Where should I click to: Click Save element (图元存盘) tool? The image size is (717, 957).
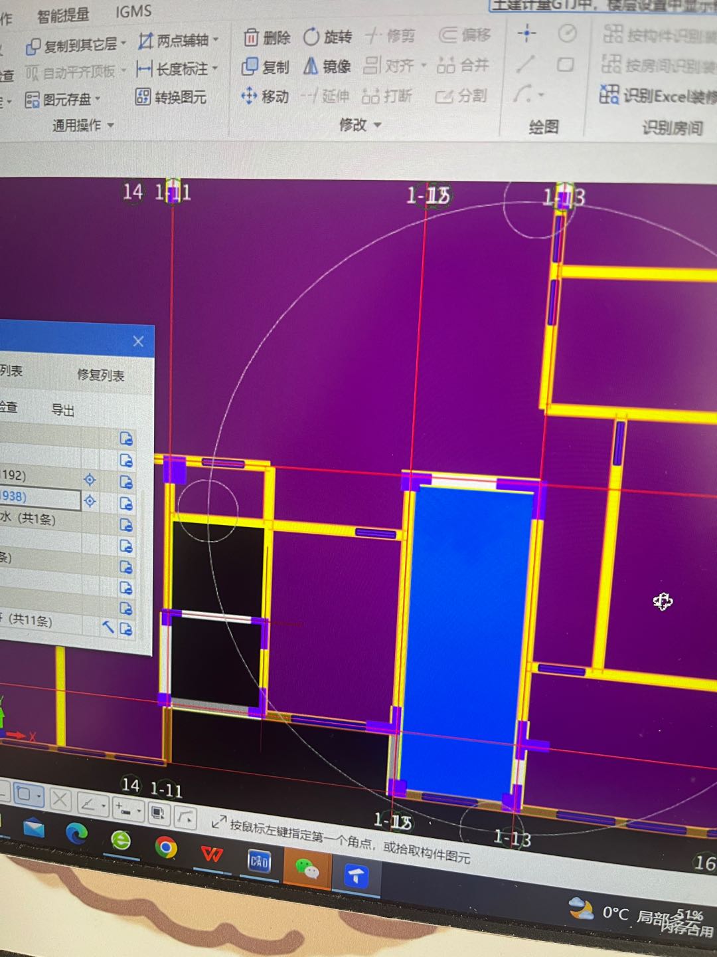(58, 100)
